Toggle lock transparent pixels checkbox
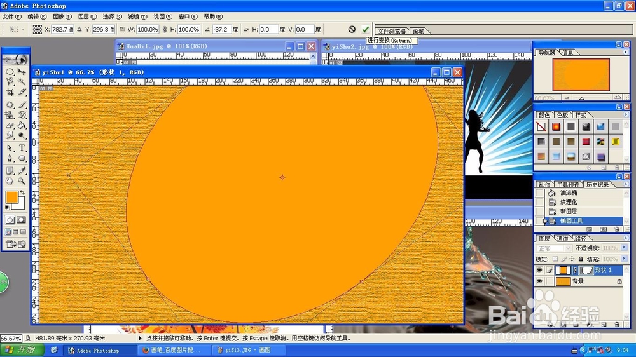The width and height of the screenshot is (636, 357). point(555,259)
